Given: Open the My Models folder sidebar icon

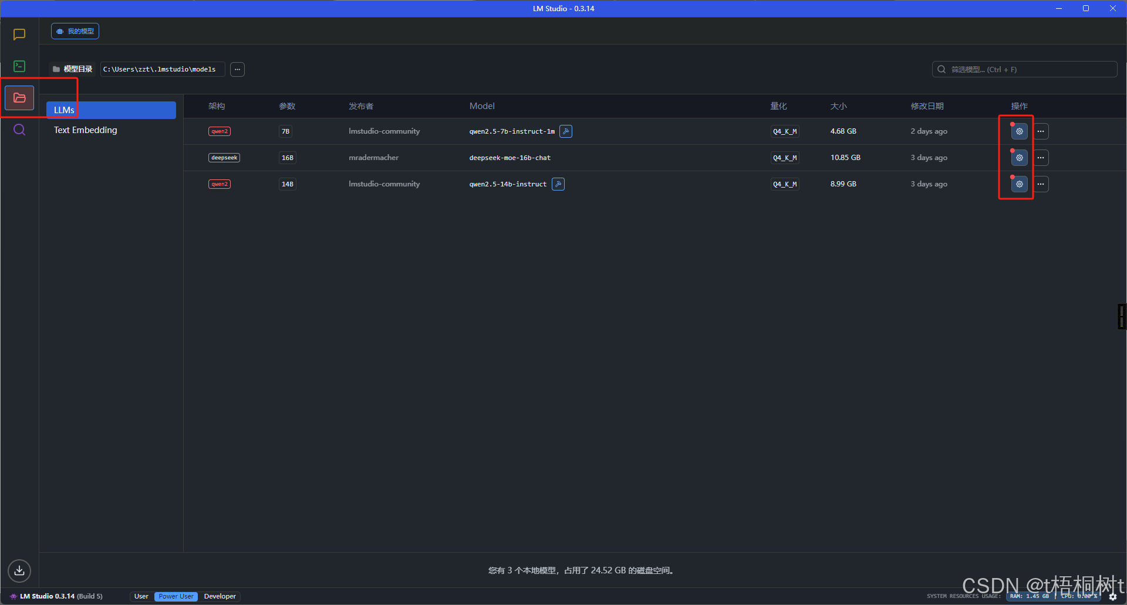Looking at the screenshot, I should pyautogui.click(x=19, y=98).
